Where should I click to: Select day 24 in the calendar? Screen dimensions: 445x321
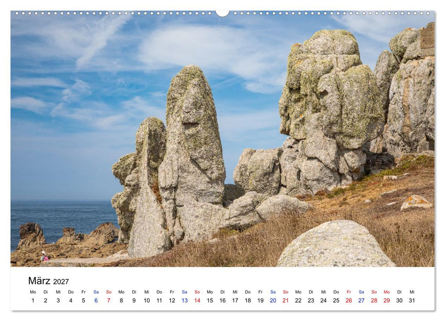tap(324, 300)
